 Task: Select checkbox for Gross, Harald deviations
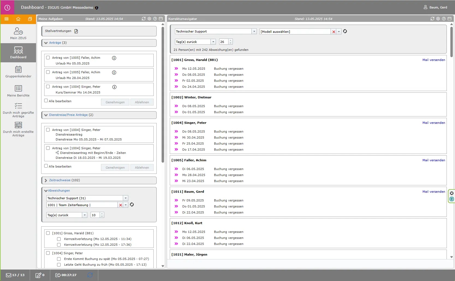coord(48,233)
